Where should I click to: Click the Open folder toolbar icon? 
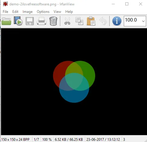tap(6, 21)
